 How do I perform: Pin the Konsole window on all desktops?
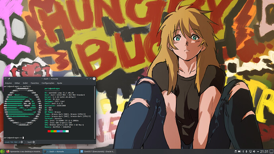click(x=9, y=79)
